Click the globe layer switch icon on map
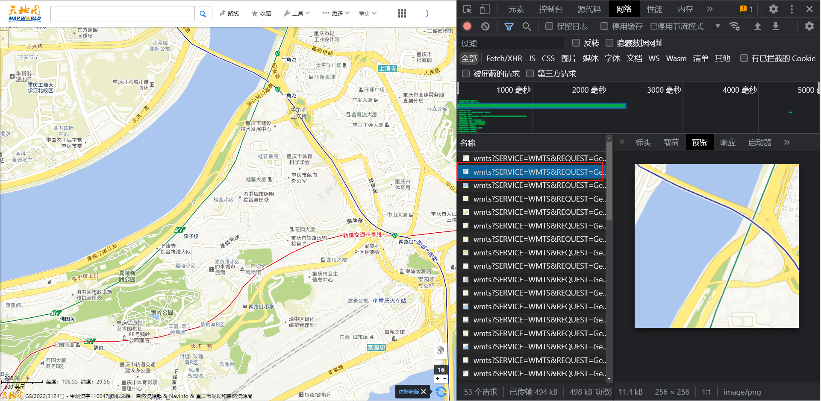 (x=440, y=351)
